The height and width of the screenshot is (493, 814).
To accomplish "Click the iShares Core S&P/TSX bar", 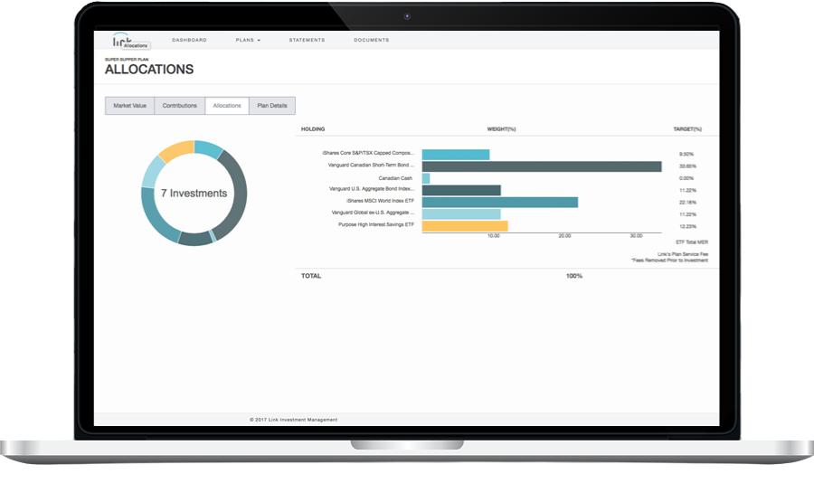I will click(455, 154).
